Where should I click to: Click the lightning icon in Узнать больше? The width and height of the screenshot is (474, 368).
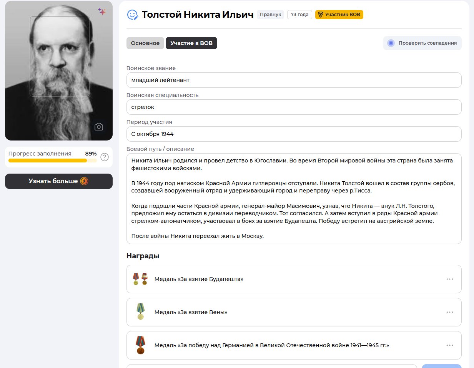pos(84,181)
